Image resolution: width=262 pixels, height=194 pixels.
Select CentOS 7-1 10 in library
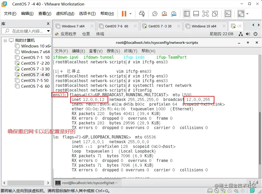pyautogui.click(x=32, y=57)
